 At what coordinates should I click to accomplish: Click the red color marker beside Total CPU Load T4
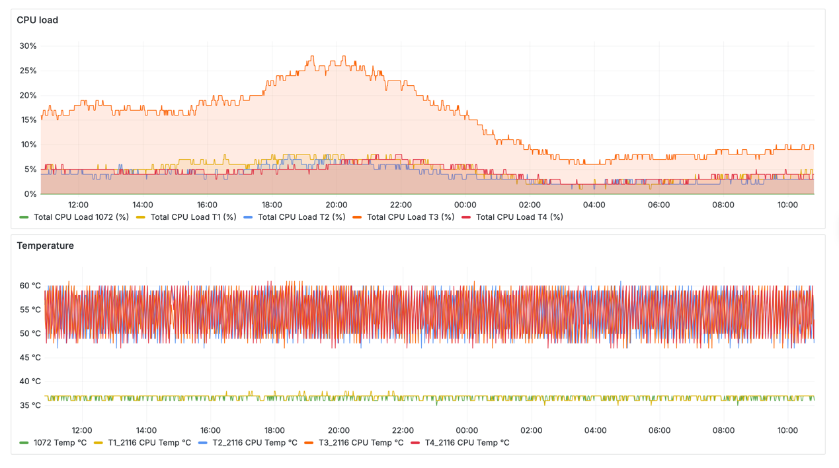[466, 217]
